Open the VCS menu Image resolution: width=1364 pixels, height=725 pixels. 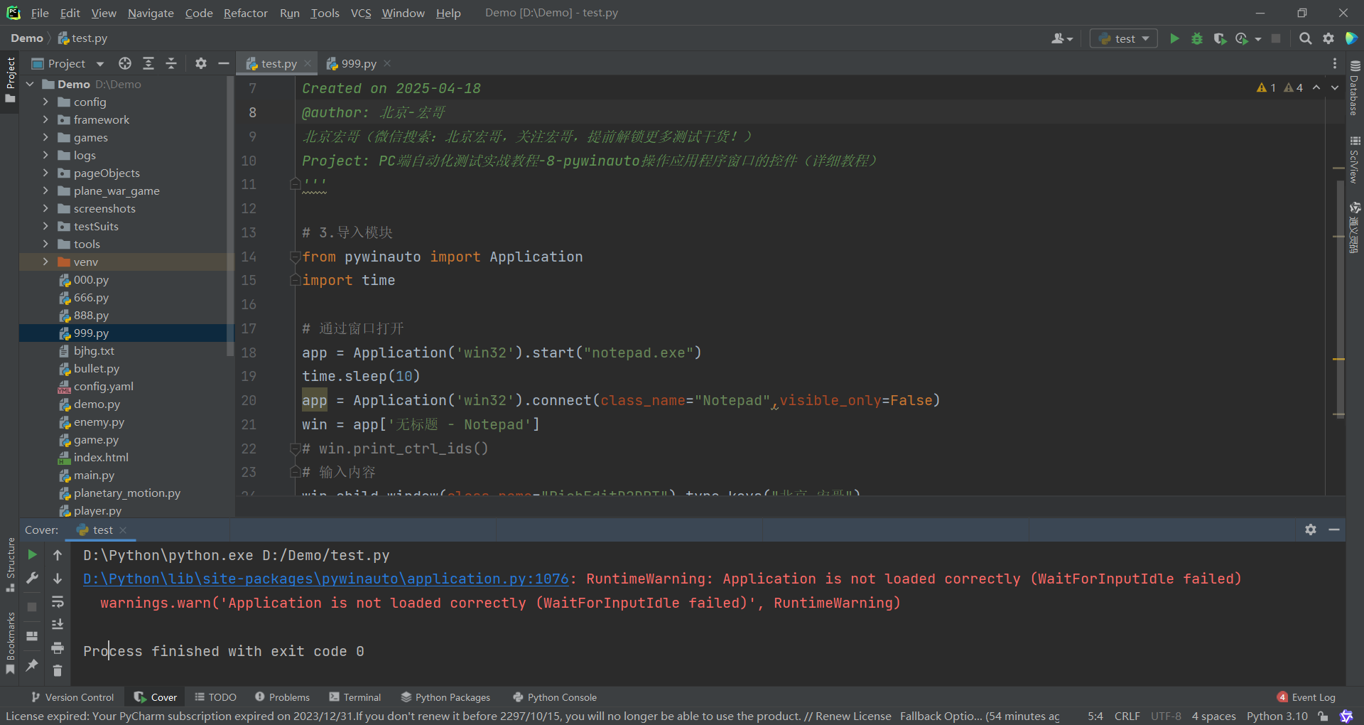[361, 13]
